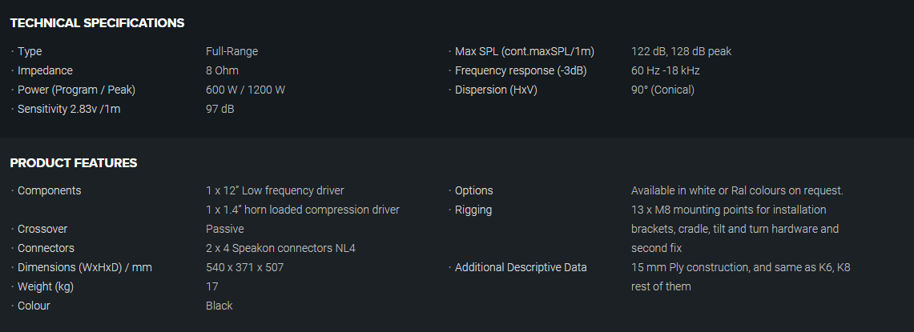Select the Impedance label
The height and width of the screenshot is (332, 914).
[45, 70]
